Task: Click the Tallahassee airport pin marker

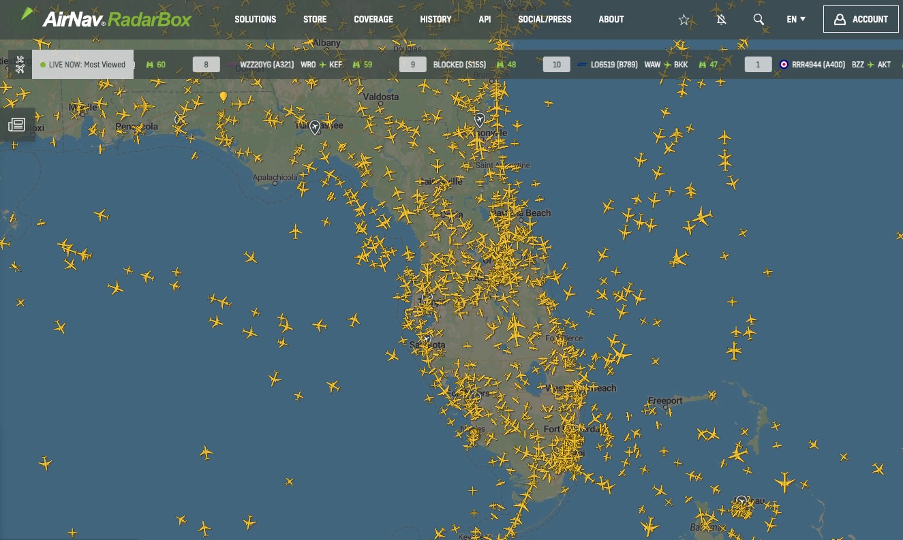Action: pyautogui.click(x=315, y=127)
